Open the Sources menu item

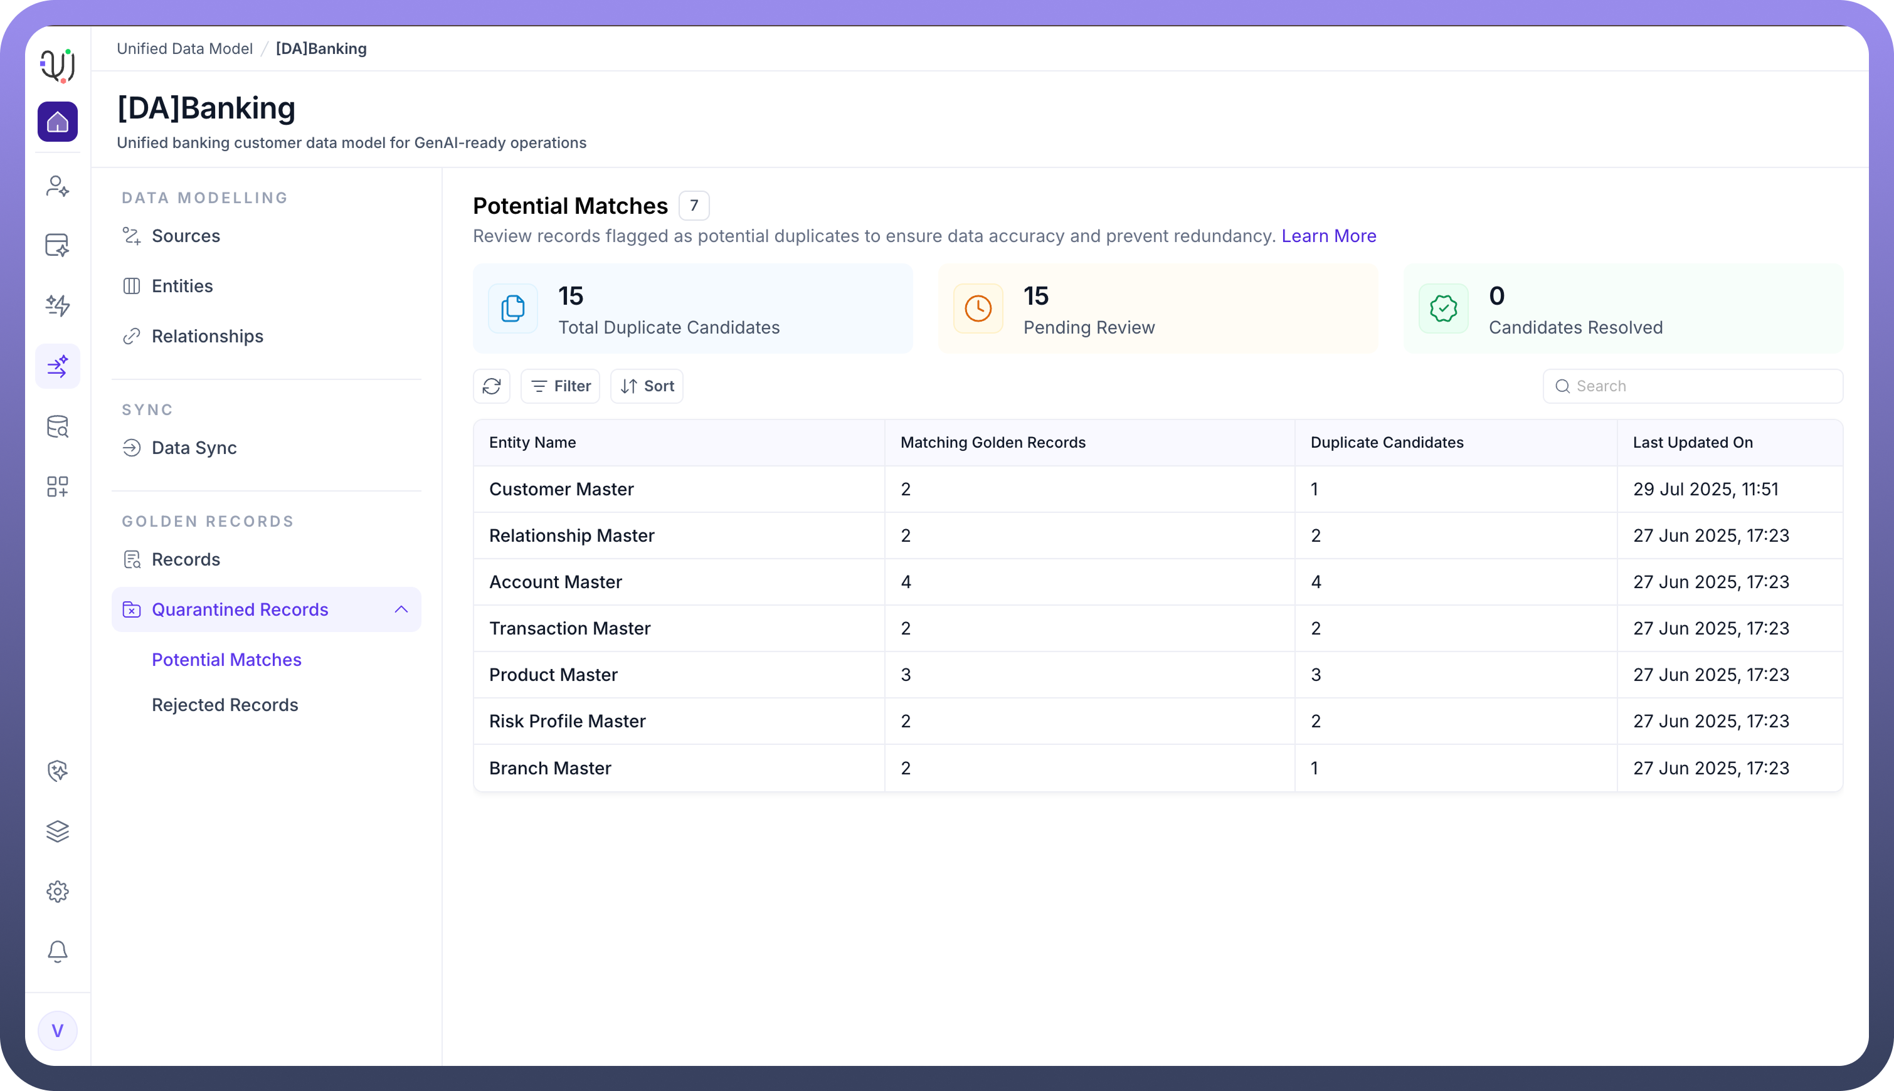[x=186, y=236]
